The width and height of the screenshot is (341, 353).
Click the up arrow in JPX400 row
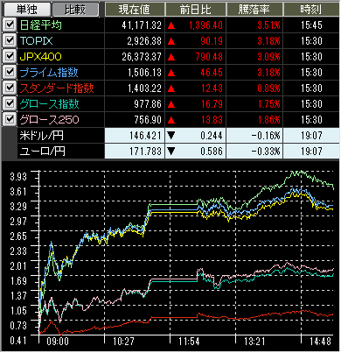click(171, 57)
